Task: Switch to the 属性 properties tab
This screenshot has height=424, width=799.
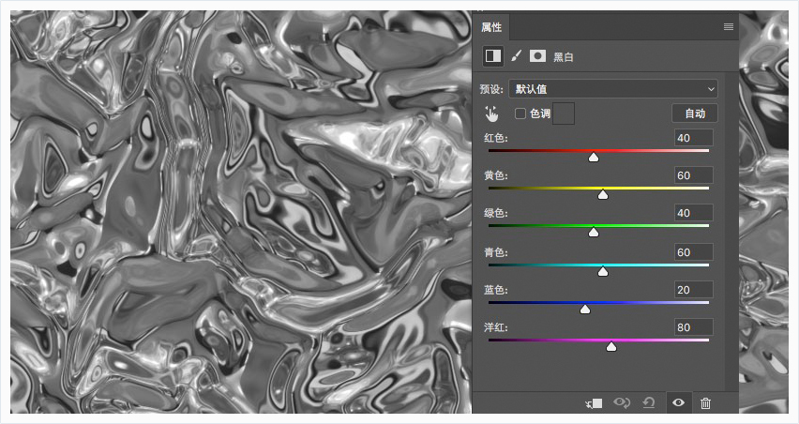Action: pyautogui.click(x=491, y=27)
